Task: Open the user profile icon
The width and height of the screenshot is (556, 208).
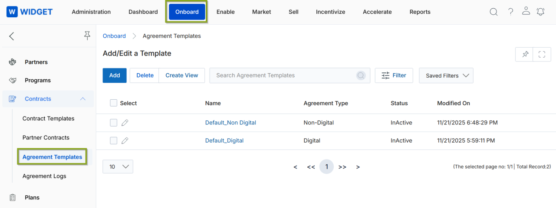Action: point(526,11)
